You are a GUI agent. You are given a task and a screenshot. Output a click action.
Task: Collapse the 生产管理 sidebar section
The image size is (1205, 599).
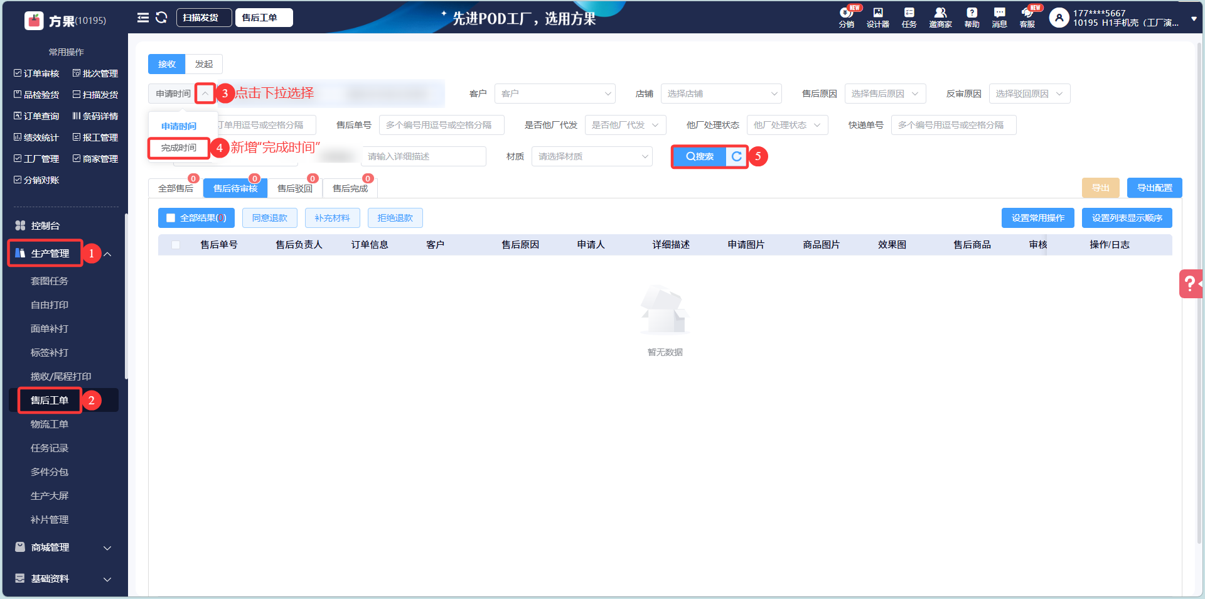coord(107,253)
